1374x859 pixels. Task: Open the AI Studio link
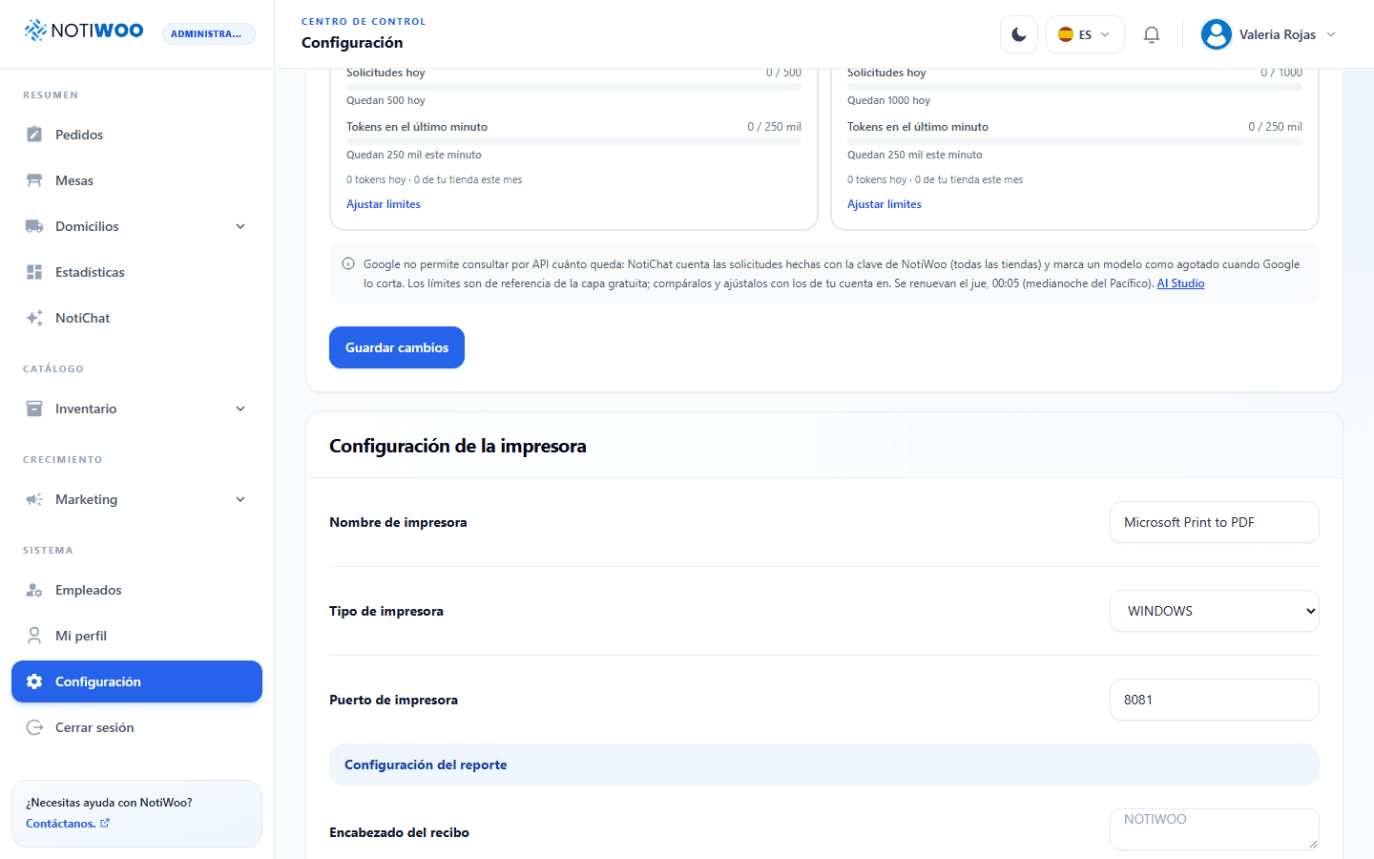coord(1180,283)
